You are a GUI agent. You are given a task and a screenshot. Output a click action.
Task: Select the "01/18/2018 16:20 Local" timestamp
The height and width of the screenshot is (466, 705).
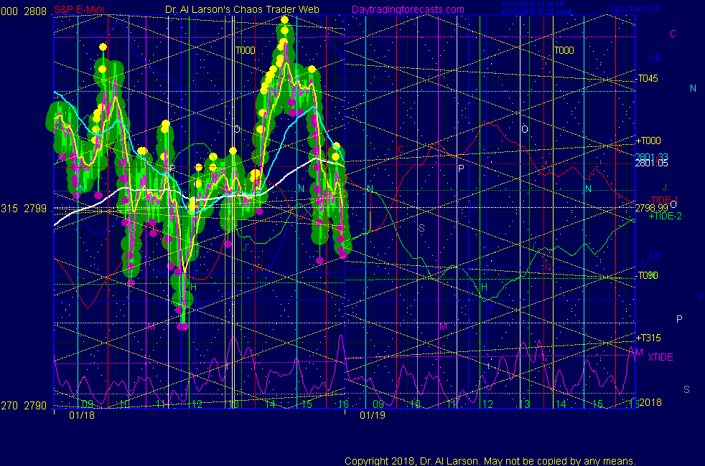pos(537,11)
